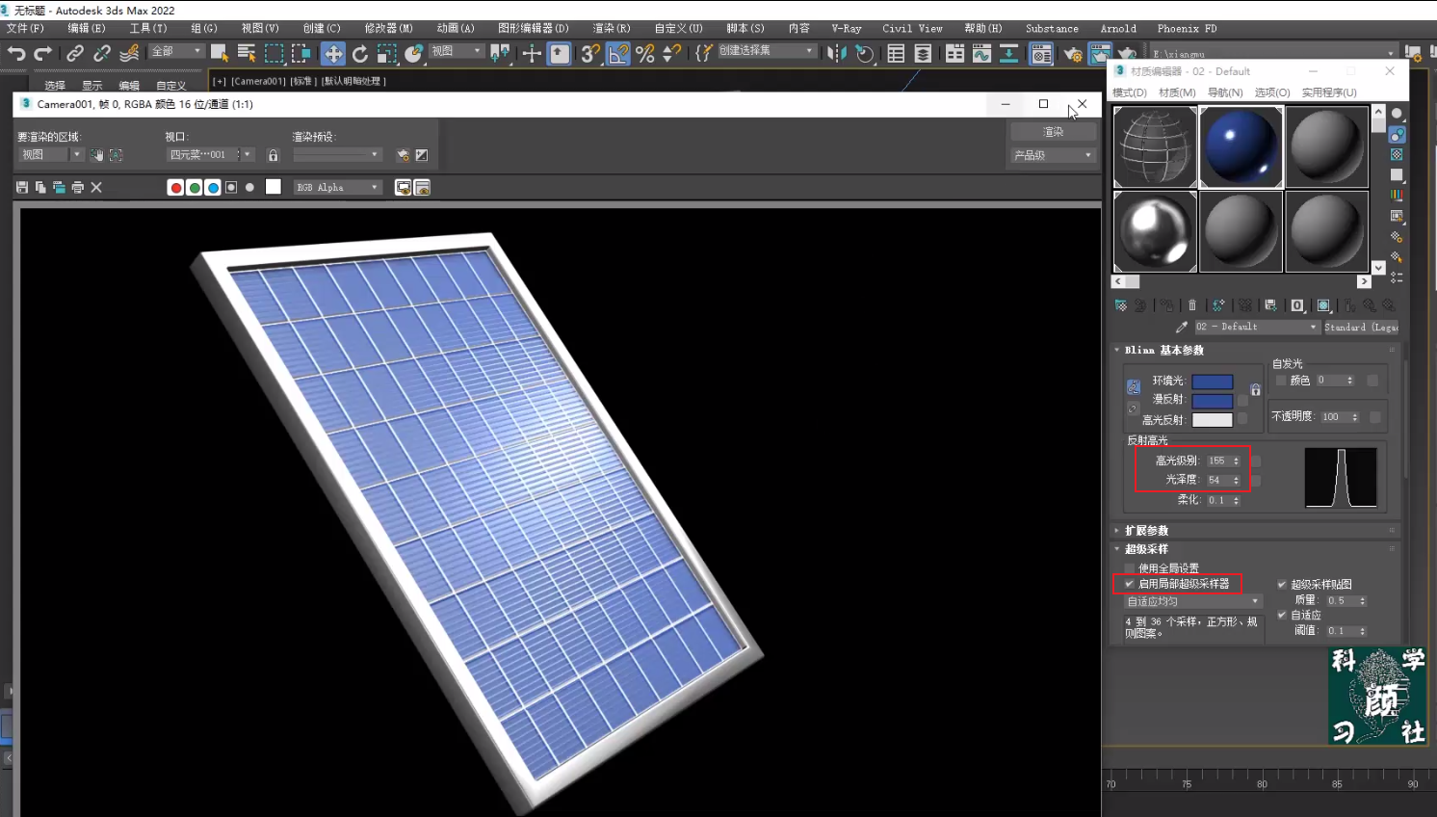Open the 渲染(R) menu
Screen dimensions: 1437x817
[612, 29]
